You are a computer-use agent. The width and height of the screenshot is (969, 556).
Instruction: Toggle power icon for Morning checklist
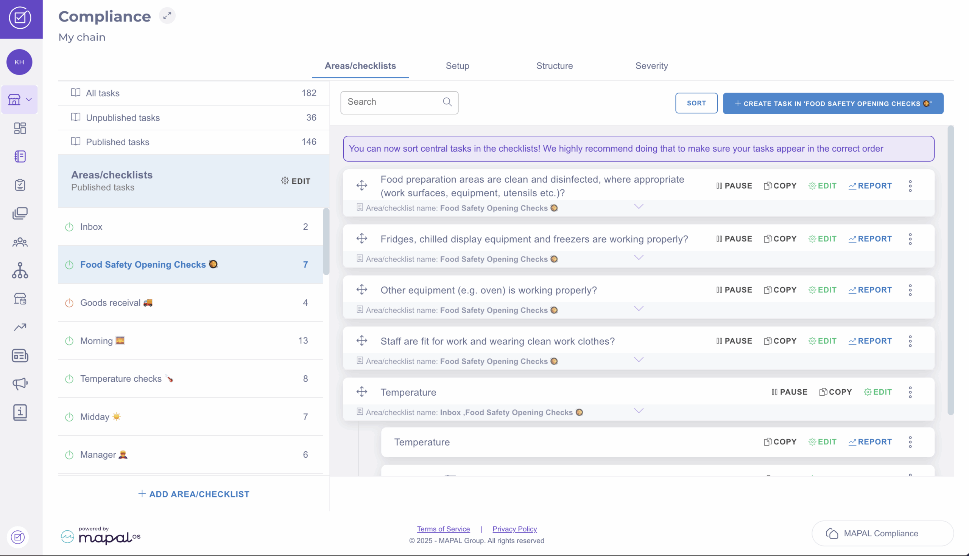(69, 341)
